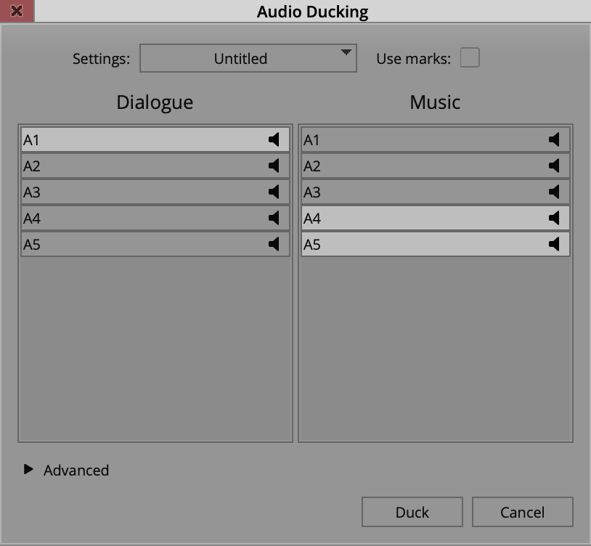Click speaker icon on Music A5 row
This screenshot has height=546, width=591.
(554, 244)
